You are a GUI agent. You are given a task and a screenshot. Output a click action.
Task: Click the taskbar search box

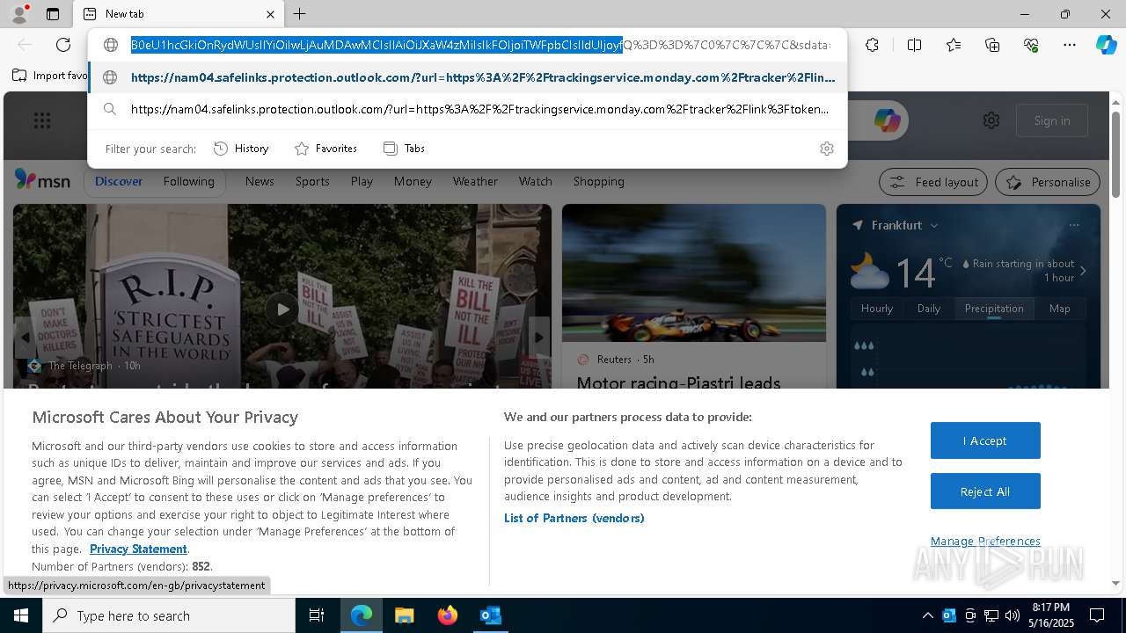(169, 615)
